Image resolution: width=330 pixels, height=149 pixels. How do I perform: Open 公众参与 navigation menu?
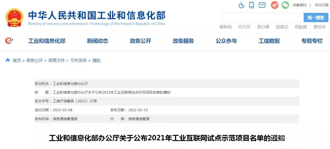point(226,41)
